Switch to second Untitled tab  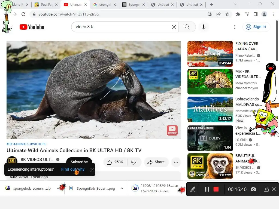click(192, 5)
